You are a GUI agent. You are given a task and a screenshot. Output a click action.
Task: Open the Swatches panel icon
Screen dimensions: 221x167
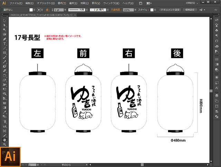point(217,20)
